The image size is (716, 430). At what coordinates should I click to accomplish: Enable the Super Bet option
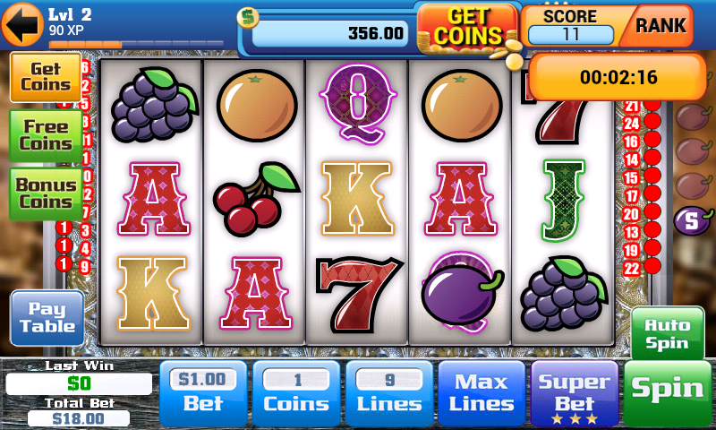575,393
